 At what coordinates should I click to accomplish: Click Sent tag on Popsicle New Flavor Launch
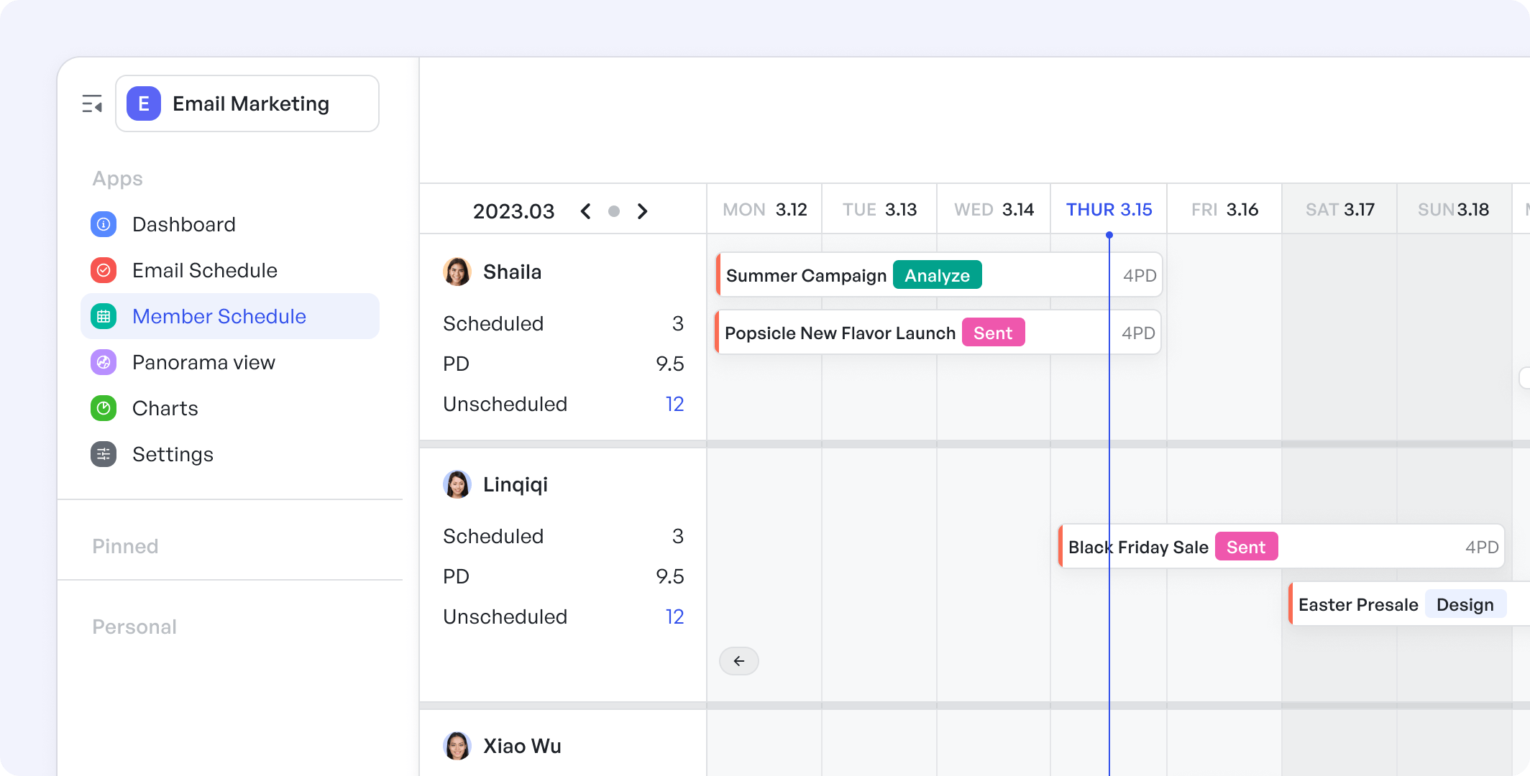coord(994,332)
